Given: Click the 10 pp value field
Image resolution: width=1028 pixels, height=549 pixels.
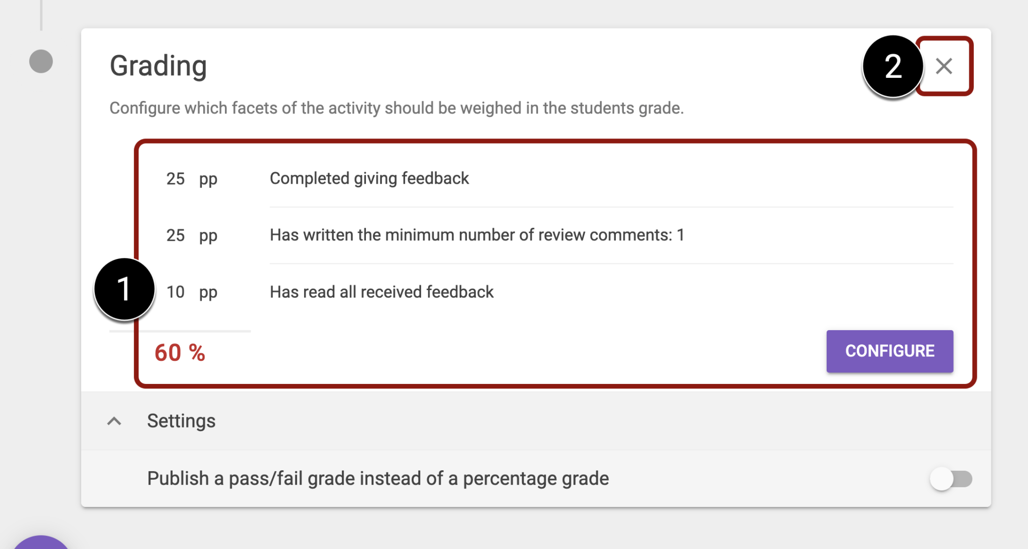Looking at the screenshot, I should [175, 292].
